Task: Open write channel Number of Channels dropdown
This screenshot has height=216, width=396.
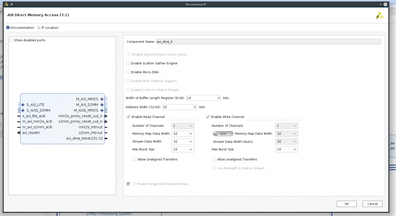Action: pyautogui.click(x=287, y=126)
